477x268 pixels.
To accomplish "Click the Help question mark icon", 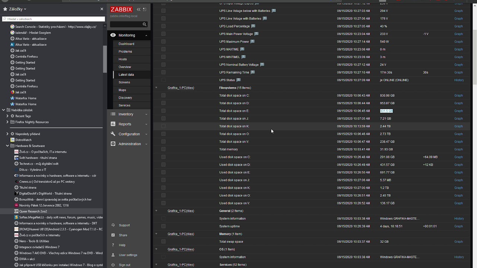I will click(113, 245).
